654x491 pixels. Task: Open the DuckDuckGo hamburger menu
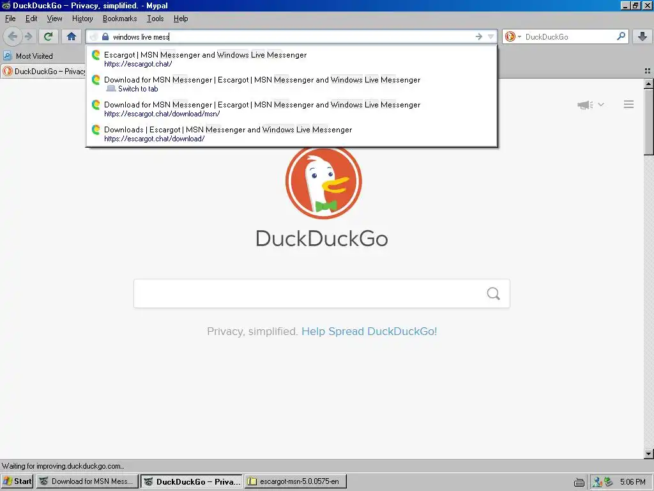coord(628,104)
